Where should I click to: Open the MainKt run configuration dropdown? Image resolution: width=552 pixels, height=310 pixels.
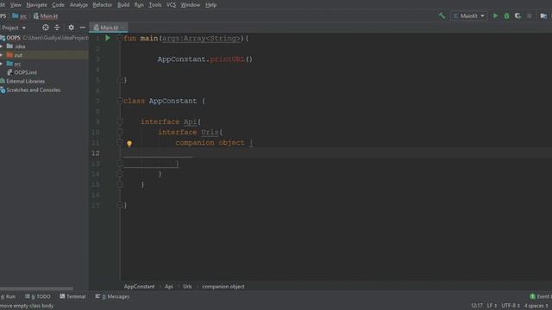(x=469, y=15)
